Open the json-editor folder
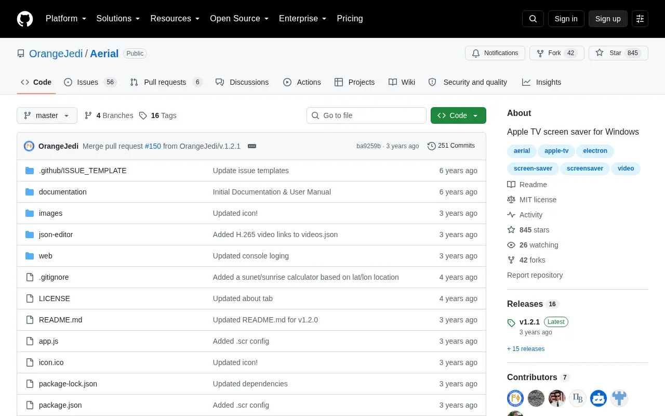 pos(56,235)
